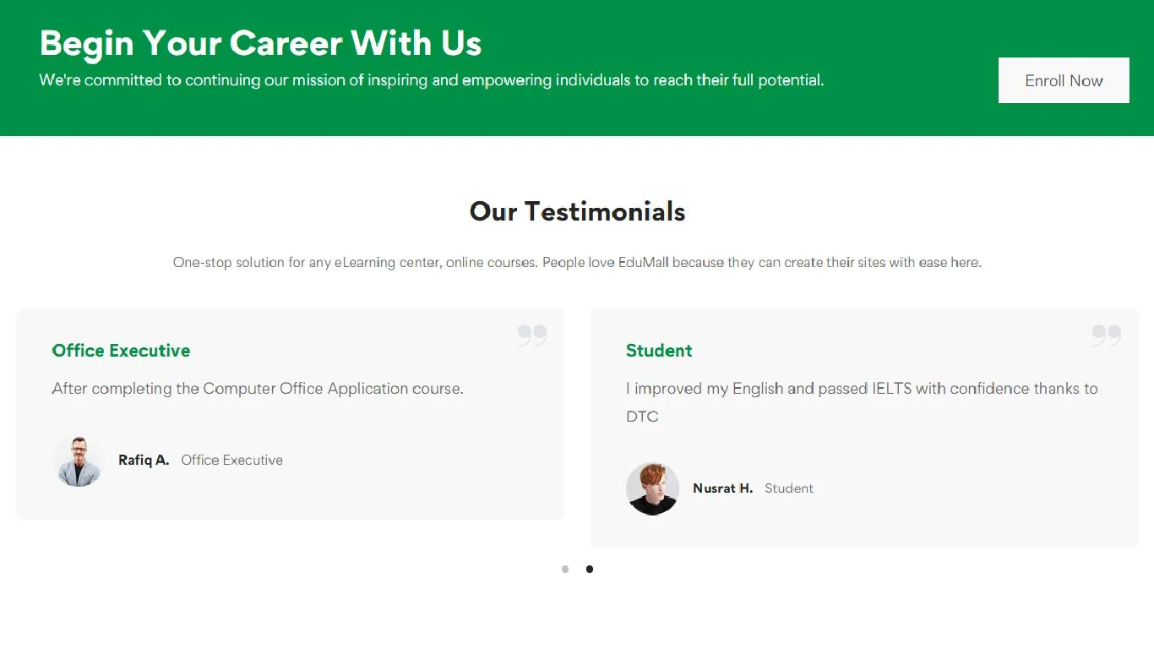Image resolution: width=1154 pixels, height=649 pixels.
Task: Open Nusrat H.'s avatar photo
Action: coord(652,488)
